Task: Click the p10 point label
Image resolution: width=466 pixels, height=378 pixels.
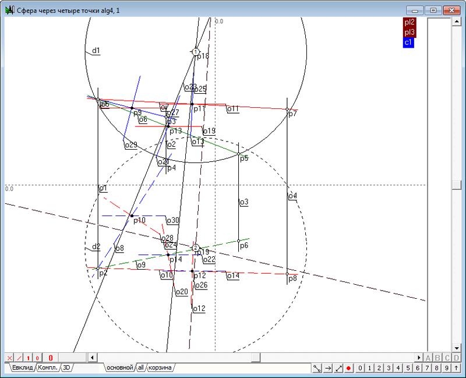Action: coord(139,221)
